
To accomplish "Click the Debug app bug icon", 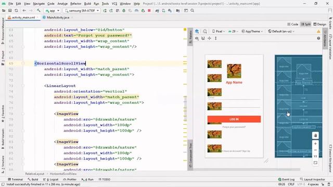I will (124, 10).
